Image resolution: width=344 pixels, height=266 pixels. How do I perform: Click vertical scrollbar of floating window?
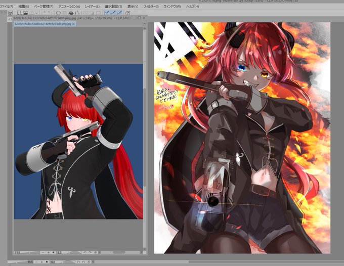click(x=145, y=137)
